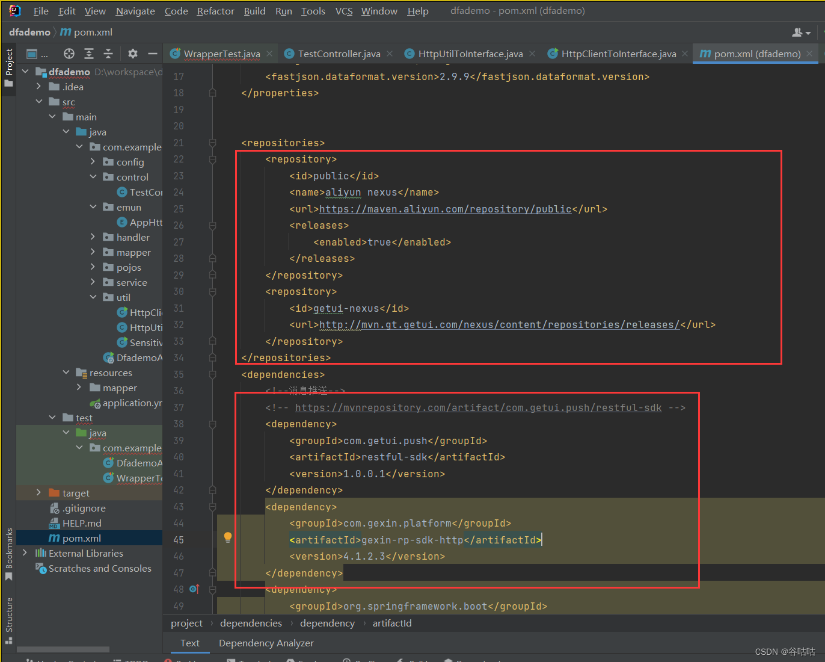This screenshot has height=662, width=825.
Task: Collapse the dfademo root node
Action: [25, 72]
